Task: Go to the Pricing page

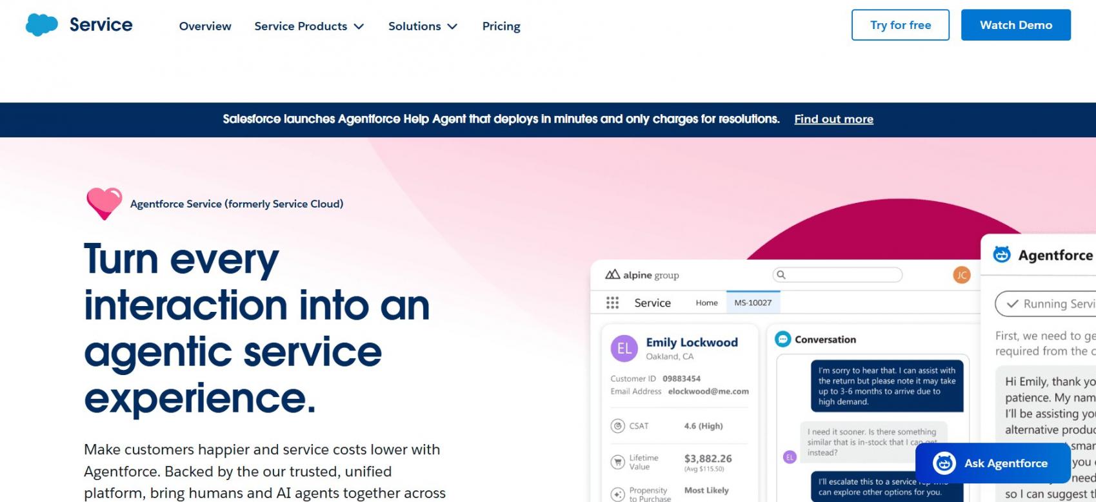Action: pyautogui.click(x=501, y=26)
